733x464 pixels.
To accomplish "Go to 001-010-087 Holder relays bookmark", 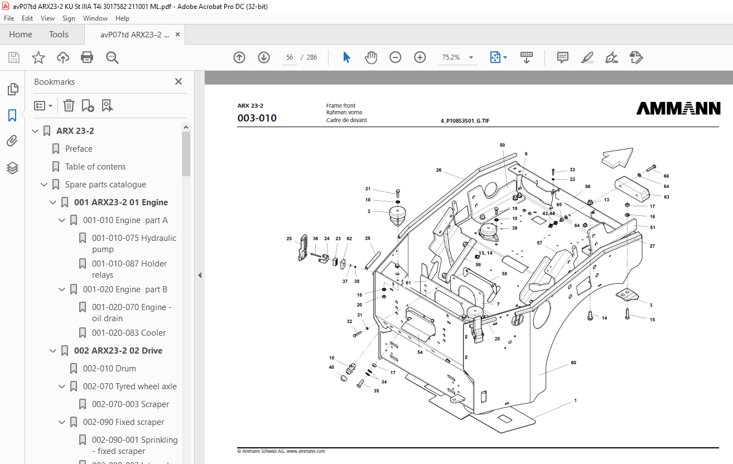I will coord(129,269).
